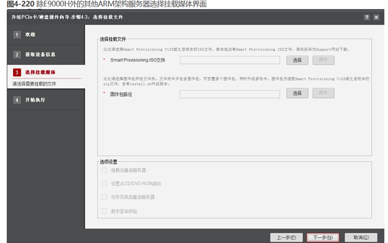Clear the 固件包路径 selection
388x243 pixels.
tap(323, 93)
